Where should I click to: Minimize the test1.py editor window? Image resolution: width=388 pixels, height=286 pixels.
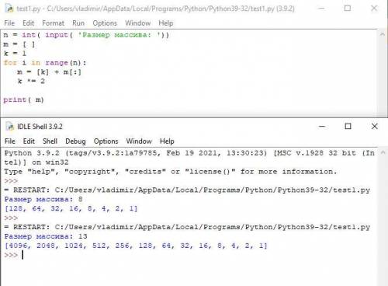[x=321, y=9]
